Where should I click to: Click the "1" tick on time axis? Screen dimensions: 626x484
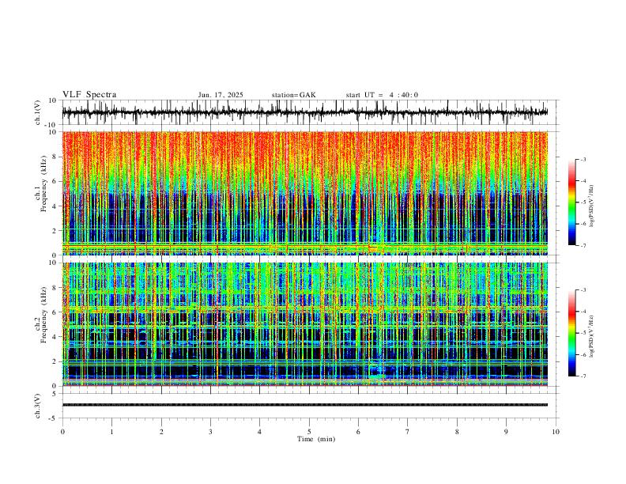(111, 432)
